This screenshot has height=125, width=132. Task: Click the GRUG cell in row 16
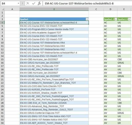(124, 63)
